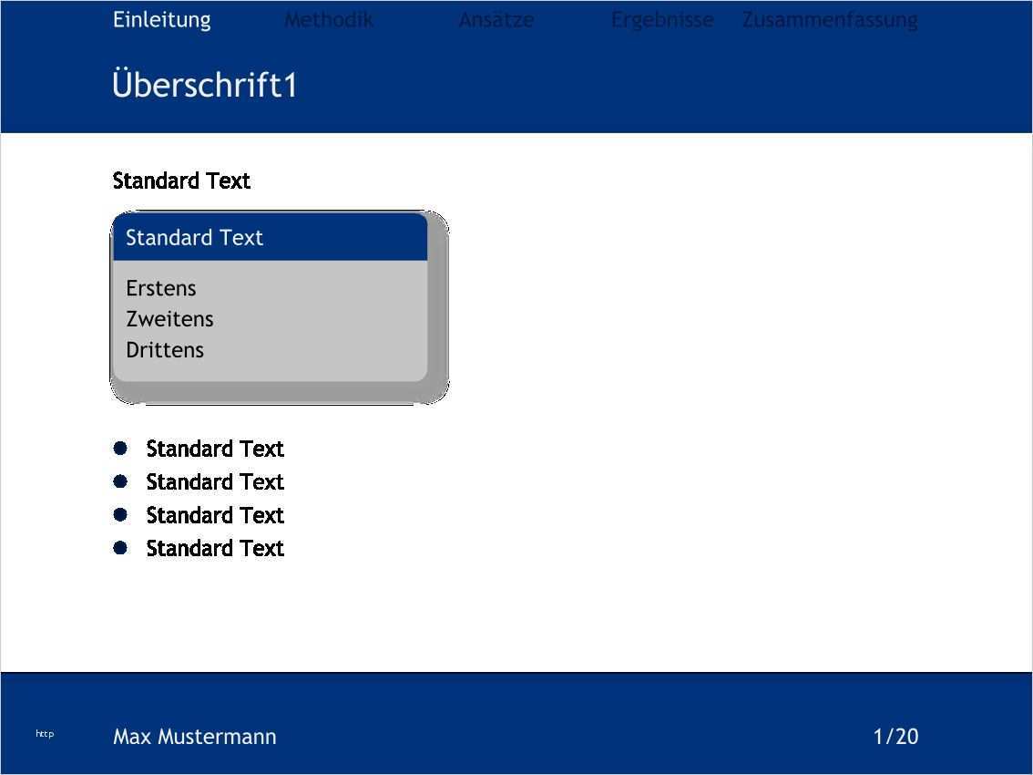This screenshot has height=775, width=1033.
Task: Click the 1/20 page number
Action: pos(895,737)
